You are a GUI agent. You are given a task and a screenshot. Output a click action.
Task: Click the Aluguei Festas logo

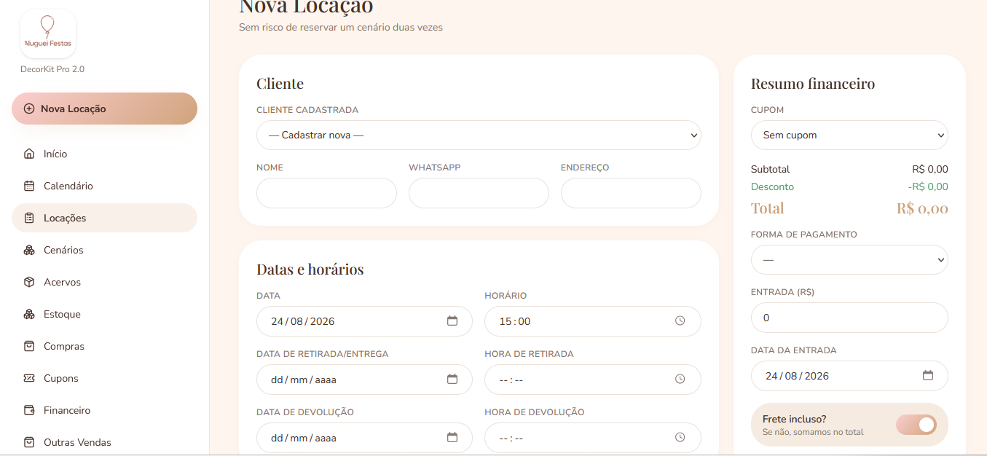pos(48,34)
